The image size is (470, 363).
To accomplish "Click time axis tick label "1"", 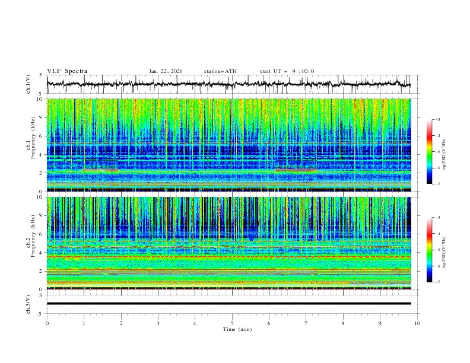I will click(84, 323).
